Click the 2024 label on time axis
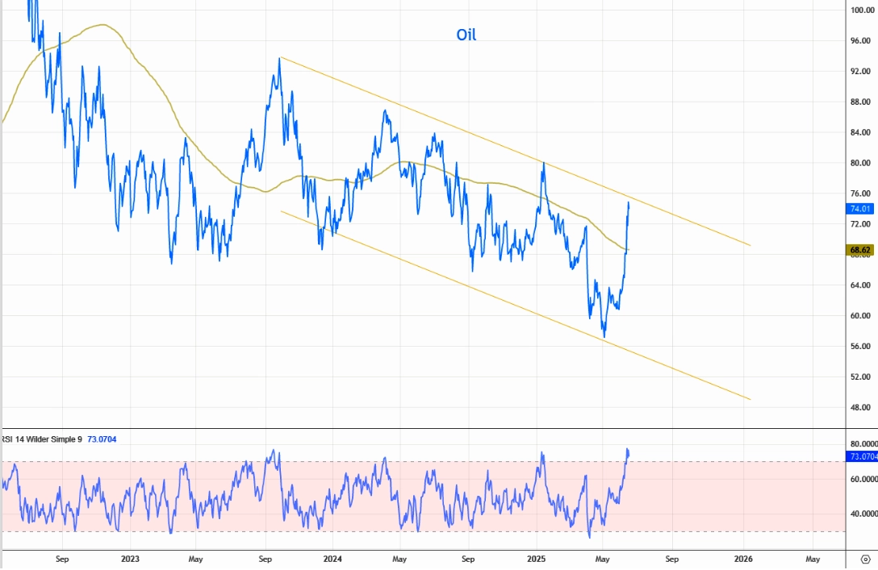Image resolution: width=878 pixels, height=570 pixels. 332,559
